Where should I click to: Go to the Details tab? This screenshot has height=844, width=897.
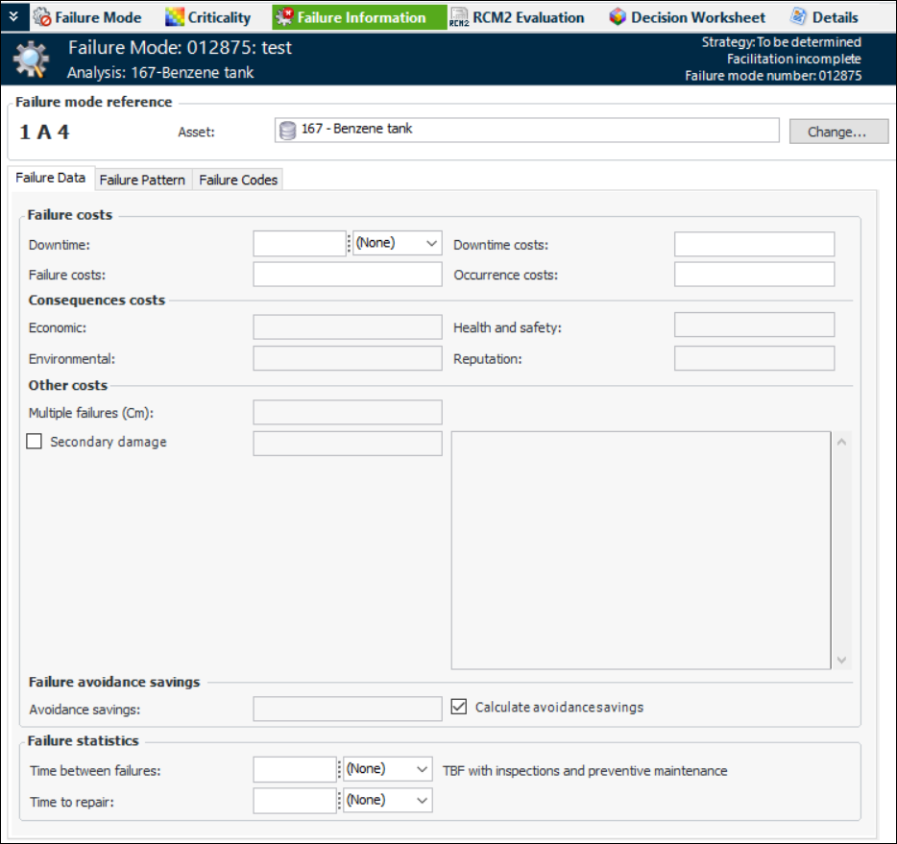pos(824,17)
